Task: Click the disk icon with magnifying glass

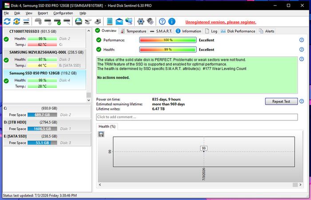Action: click(67, 21)
